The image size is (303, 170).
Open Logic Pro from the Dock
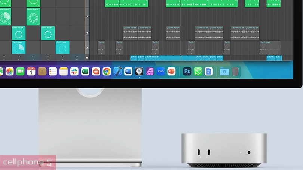coord(139,72)
